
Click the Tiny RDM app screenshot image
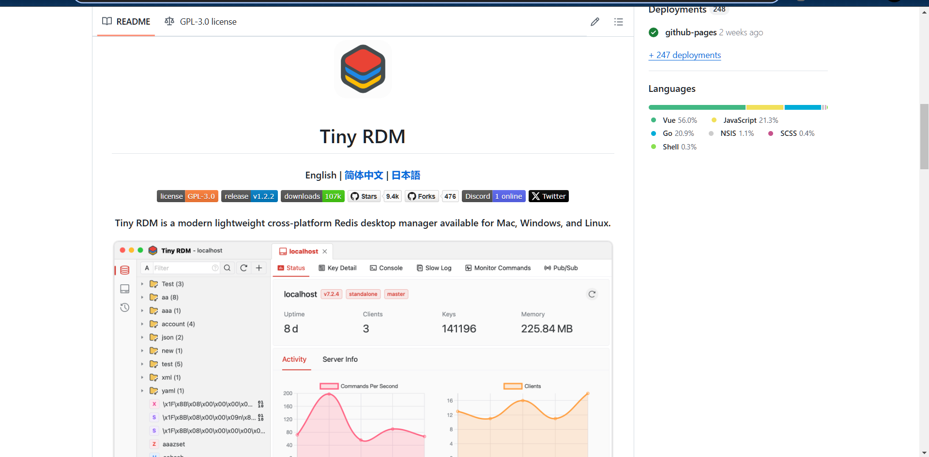click(363, 349)
